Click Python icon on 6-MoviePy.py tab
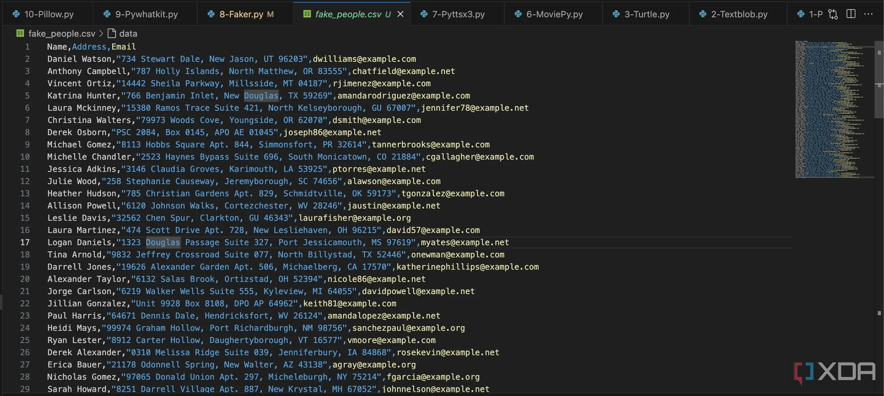Viewport: 884px width, 396px height. click(x=518, y=14)
